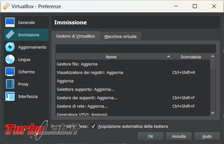Open the Lingua globe icon

tap(10, 59)
